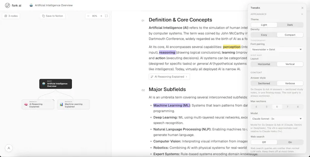Set answer style to Sectioned
The image size is (310, 157).
click(264, 84)
